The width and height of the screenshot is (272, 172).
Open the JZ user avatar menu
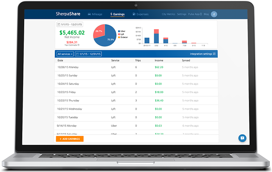214,14
